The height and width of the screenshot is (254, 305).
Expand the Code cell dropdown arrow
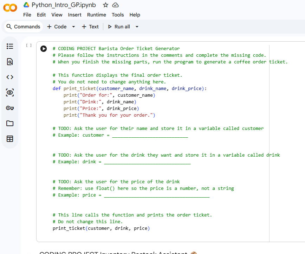(73, 27)
